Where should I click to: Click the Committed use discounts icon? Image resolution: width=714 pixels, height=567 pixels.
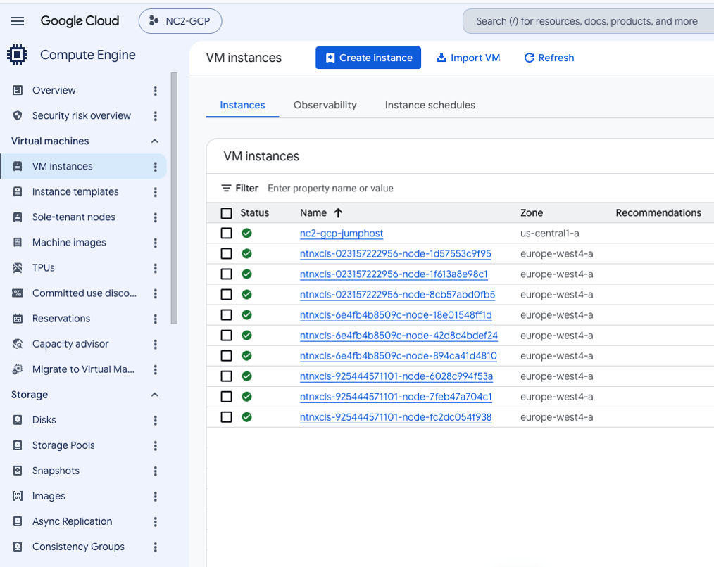coord(18,293)
